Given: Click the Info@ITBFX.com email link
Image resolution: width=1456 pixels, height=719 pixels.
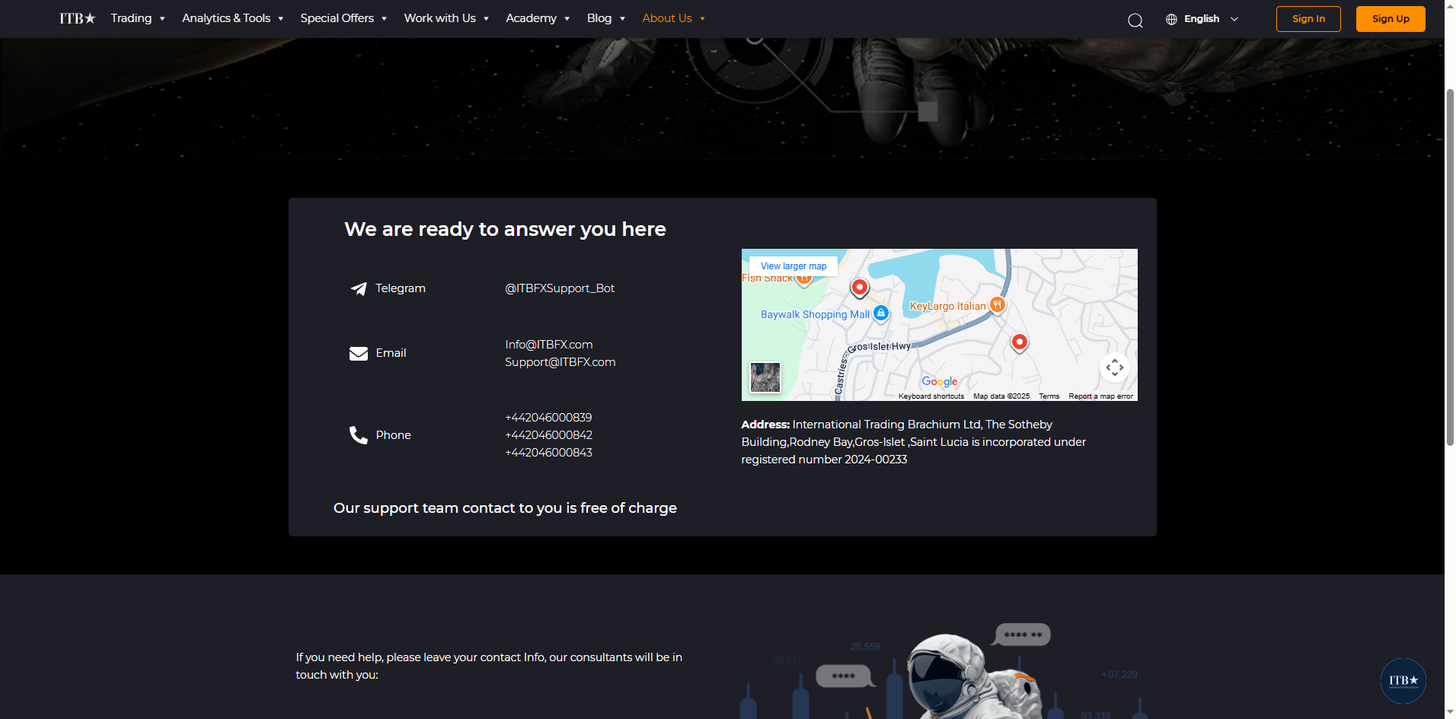Looking at the screenshot, I should click(549, 345).
